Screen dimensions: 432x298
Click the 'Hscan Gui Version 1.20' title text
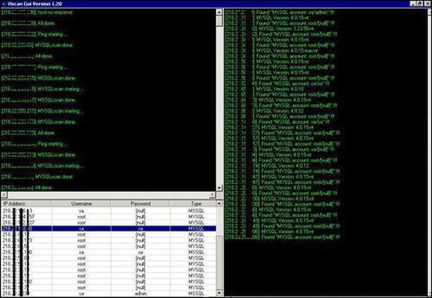(x=35, y=4)
